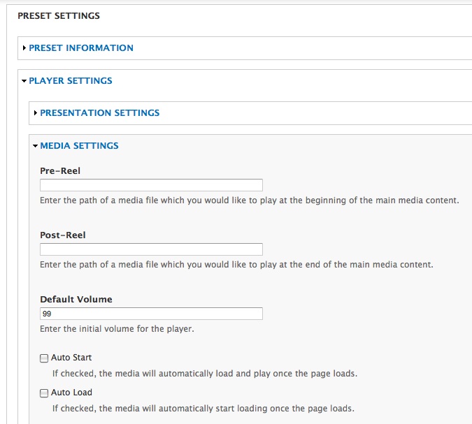The width and height of the screenshot is (472, 424).
Task: Toggle Auto Start by clicking its label
Action: [x=71, y=358]
